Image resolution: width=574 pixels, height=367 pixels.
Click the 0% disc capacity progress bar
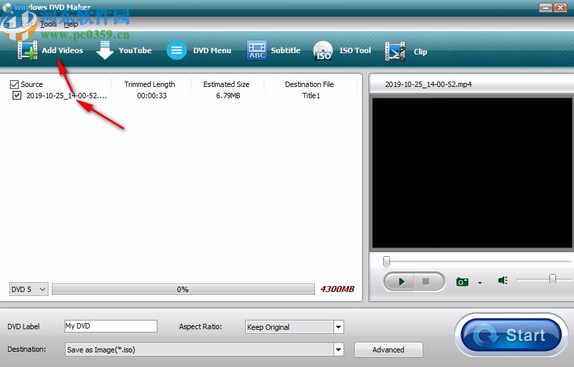click(183, 289)
